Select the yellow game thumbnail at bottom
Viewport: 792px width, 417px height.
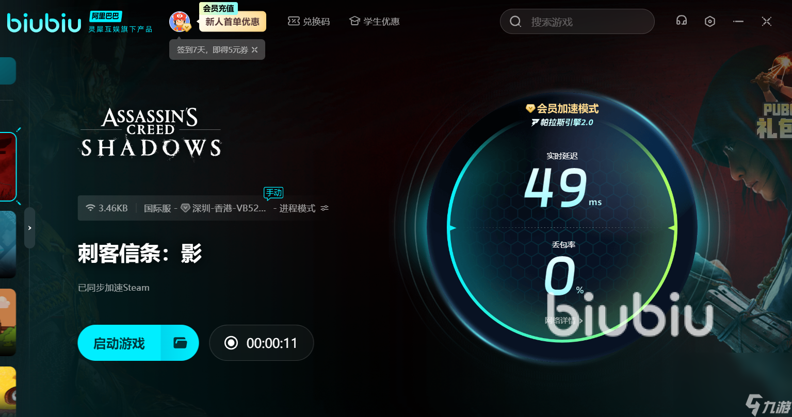8,392
